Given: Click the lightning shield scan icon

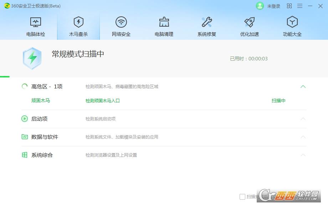Looking at the screenshot, I should tap(32, 58).
